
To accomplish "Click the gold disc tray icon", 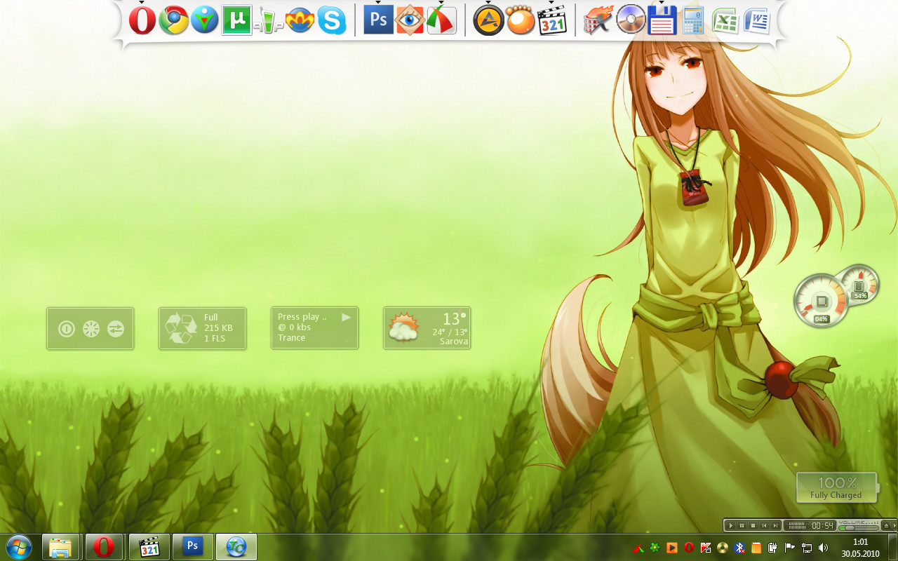I will 723,548.
